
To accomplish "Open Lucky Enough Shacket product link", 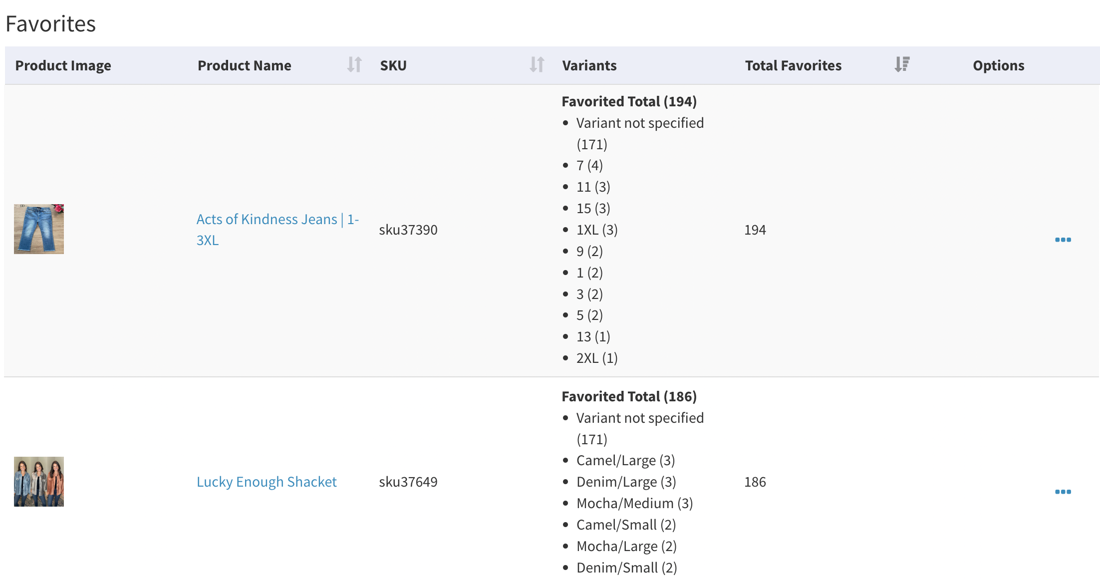I will click(267, 482).
